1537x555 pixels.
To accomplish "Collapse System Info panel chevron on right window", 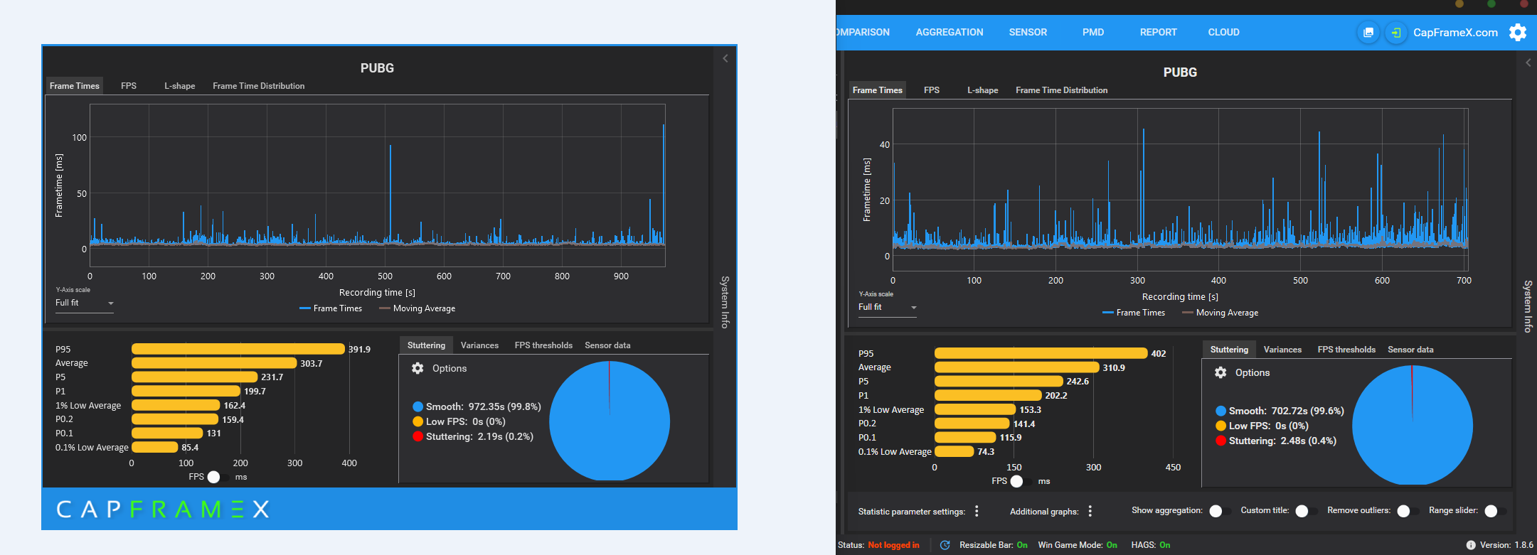I will tap(1528, 63).
